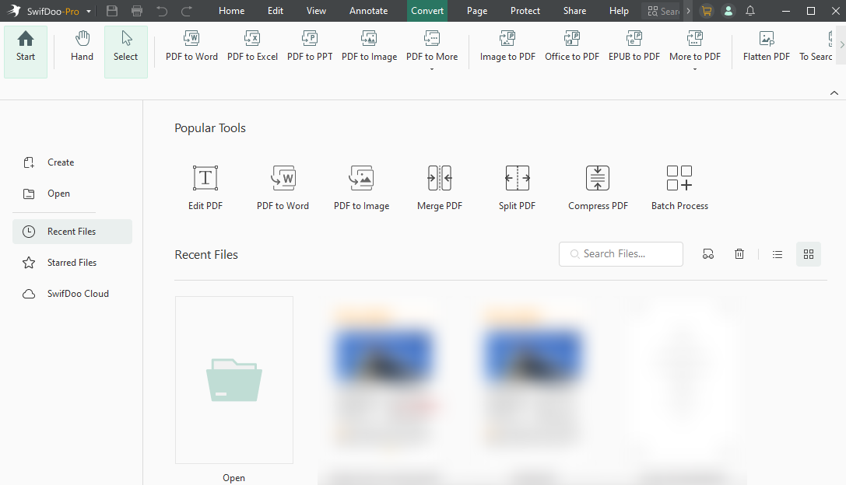This screenshot has height=485, width=846.
Task: Open the Flatten PDF tool
Action: click(x=765, y=47)
